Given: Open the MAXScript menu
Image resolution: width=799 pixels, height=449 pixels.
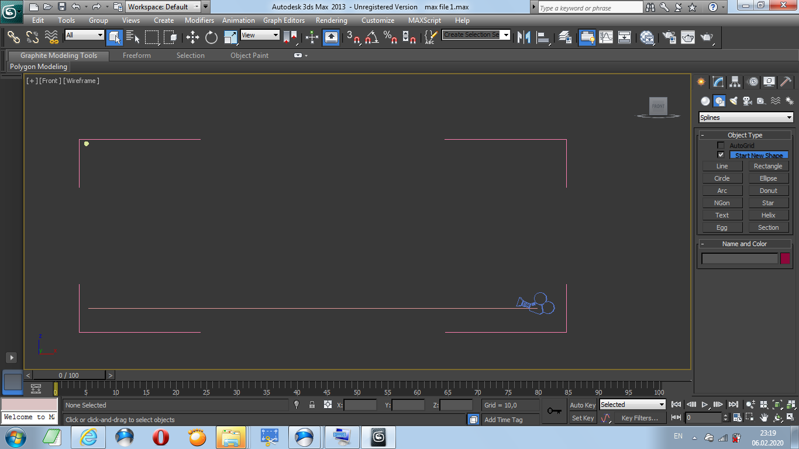Looking at the screenshot, I should click(425, 20).
